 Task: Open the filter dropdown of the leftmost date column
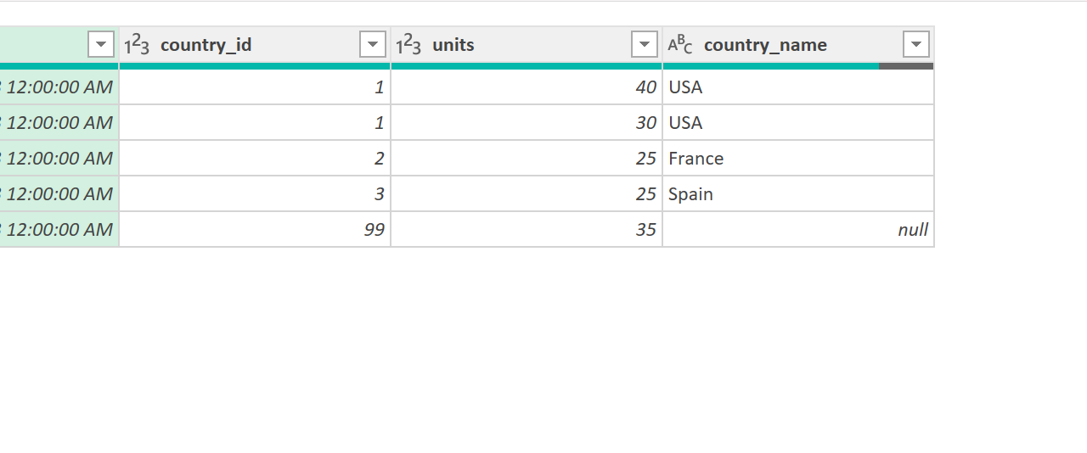[x=101, y=44]
